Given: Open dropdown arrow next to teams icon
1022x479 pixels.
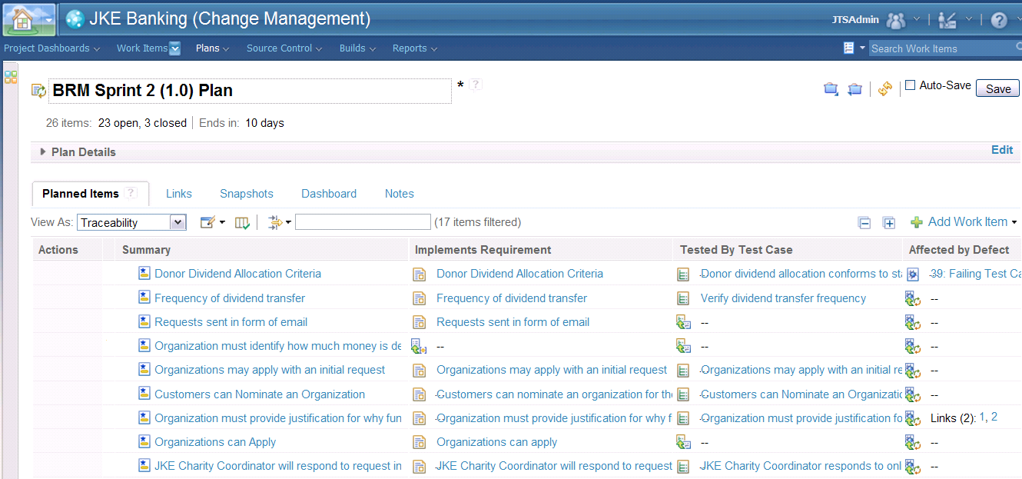Looking at the screenshot, I should coord(917,20).
